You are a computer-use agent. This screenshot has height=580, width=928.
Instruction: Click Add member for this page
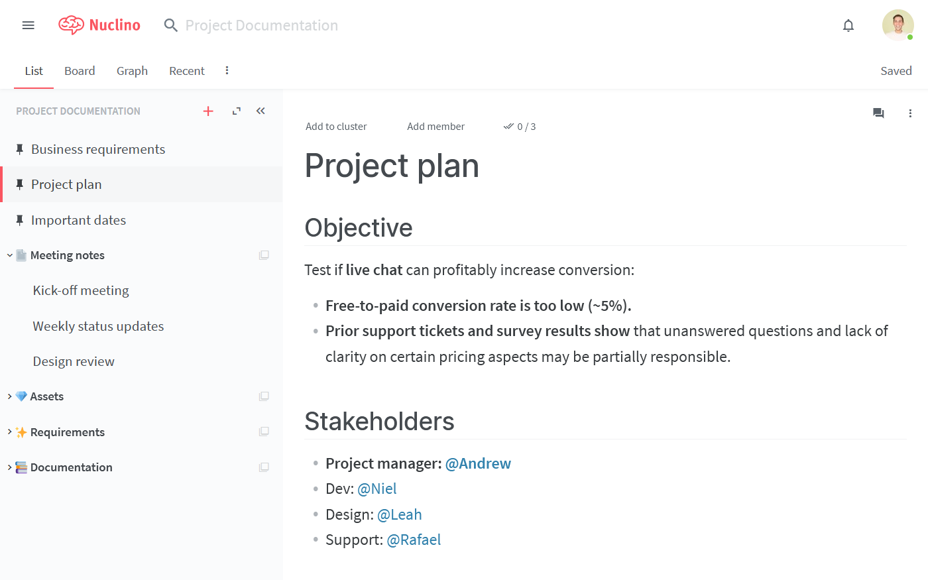point(435,126)
